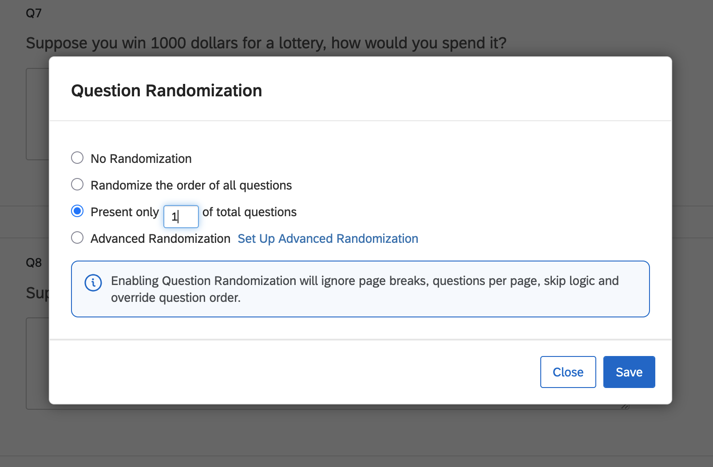Click the Question Randomization dialog title
The height and width of the screenshot is (467, 713).
(166, 91)
